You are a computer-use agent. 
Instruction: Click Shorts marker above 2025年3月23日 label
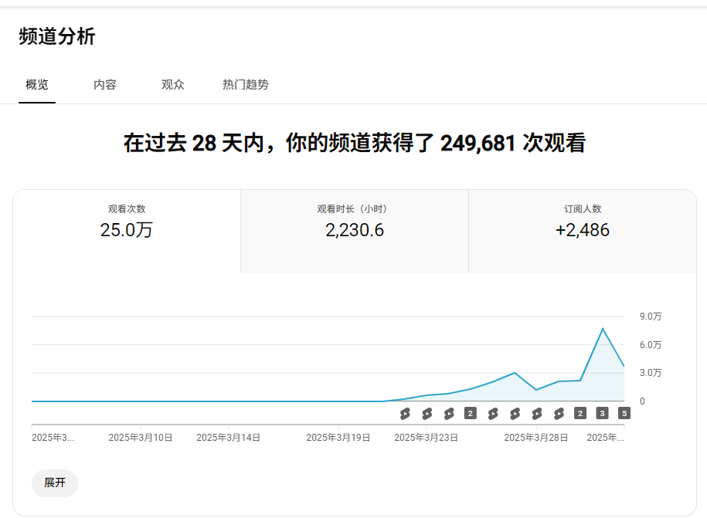point(427,414)
